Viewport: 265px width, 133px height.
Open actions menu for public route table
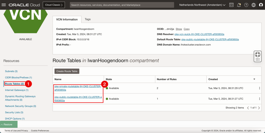tap(259, 99)
